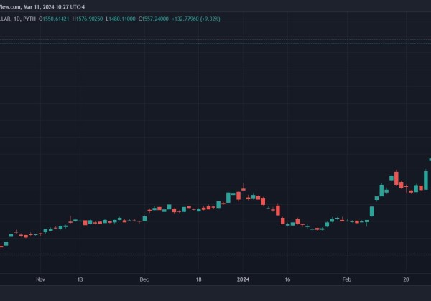The width and height of the screenshot is (431, 301).
Task: Click the "Feb" time axis label
Action: coord(347,279)
